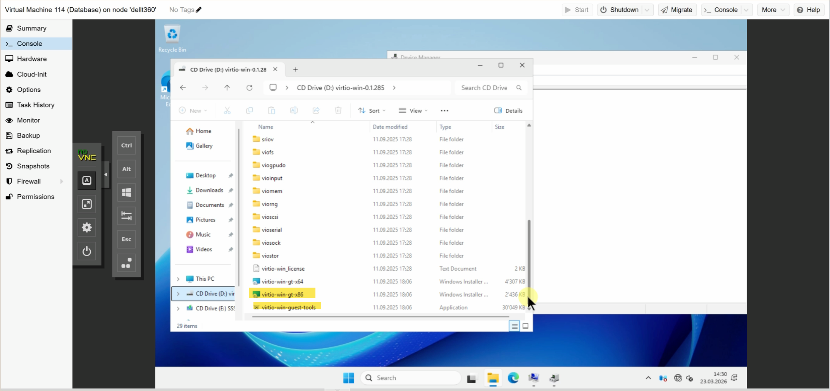Cut the selection using the scissors toolbar icon
Screen dimensions: 830x391
[x=227, y=110]
